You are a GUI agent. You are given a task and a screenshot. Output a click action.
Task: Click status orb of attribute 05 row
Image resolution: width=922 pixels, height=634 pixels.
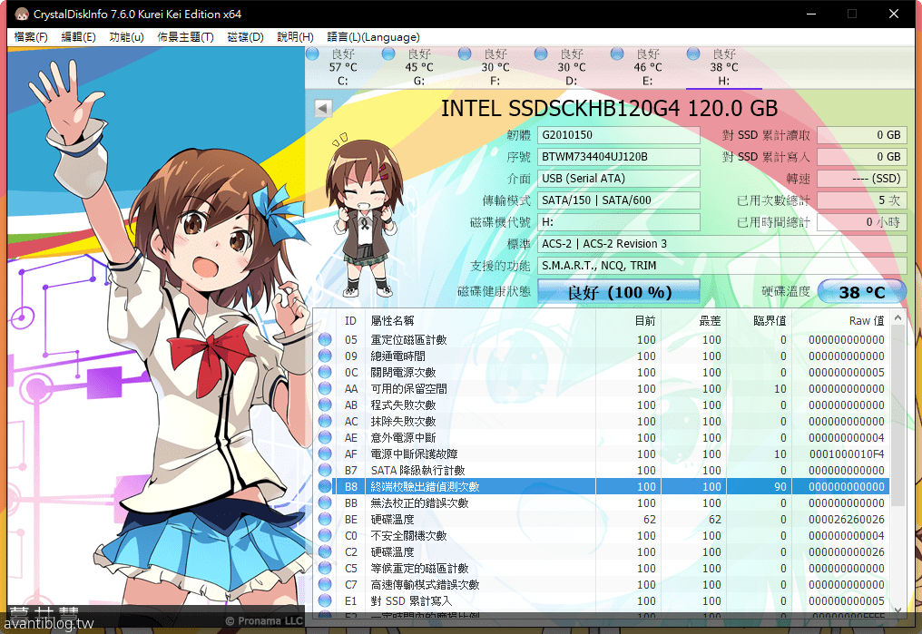[325, 339]
